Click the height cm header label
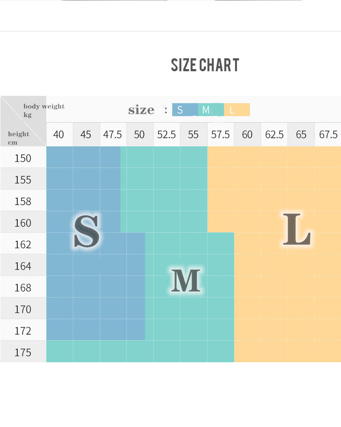The image size is (341, 427). click(x=18, y=138)
